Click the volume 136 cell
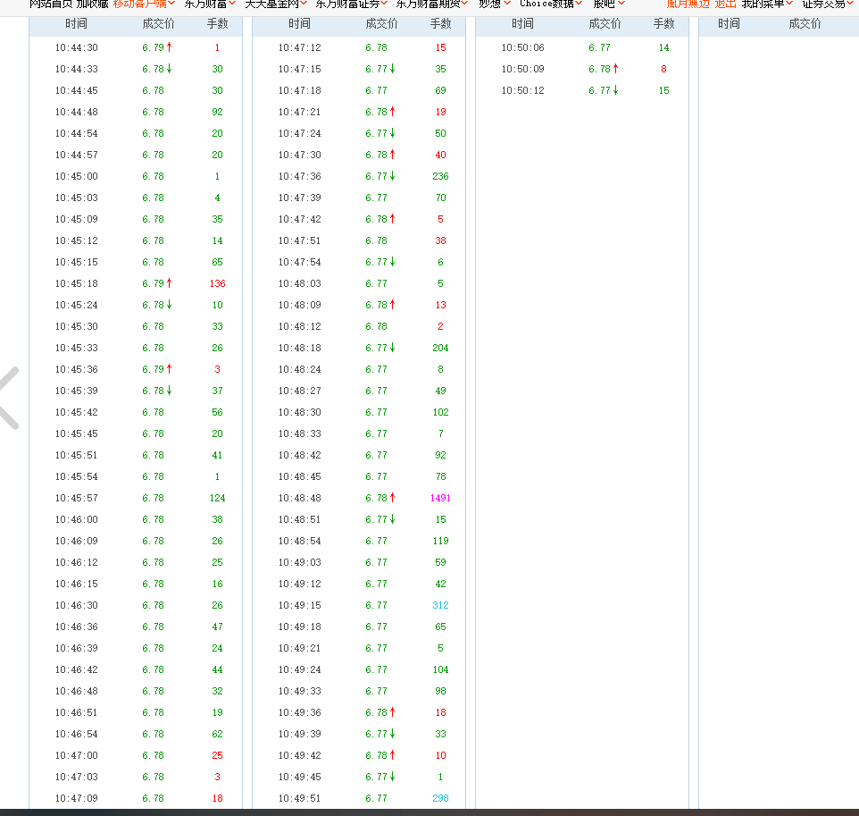Image resolution: width=859 pixels, height=816 pixels. click(x=218, y=283)
